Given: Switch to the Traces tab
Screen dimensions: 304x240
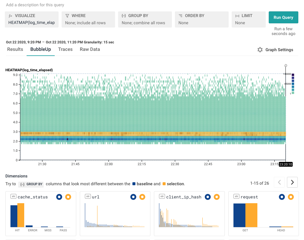Looking at the screenshot, I should click(65, 49).
